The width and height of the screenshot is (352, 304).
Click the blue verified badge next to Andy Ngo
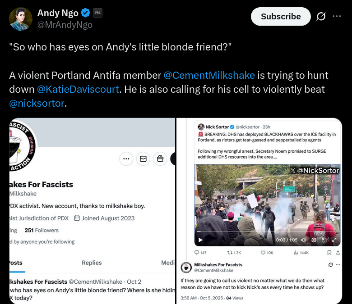[x=86, y=14]
